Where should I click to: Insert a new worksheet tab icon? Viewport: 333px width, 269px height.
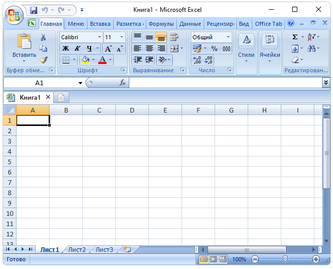(127, 249)
